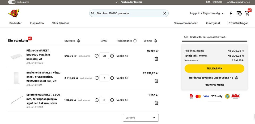The width and height of the screenshot is (255, 124).
Task: Show Styckpris info tooltip
Action: coord(78,41)
